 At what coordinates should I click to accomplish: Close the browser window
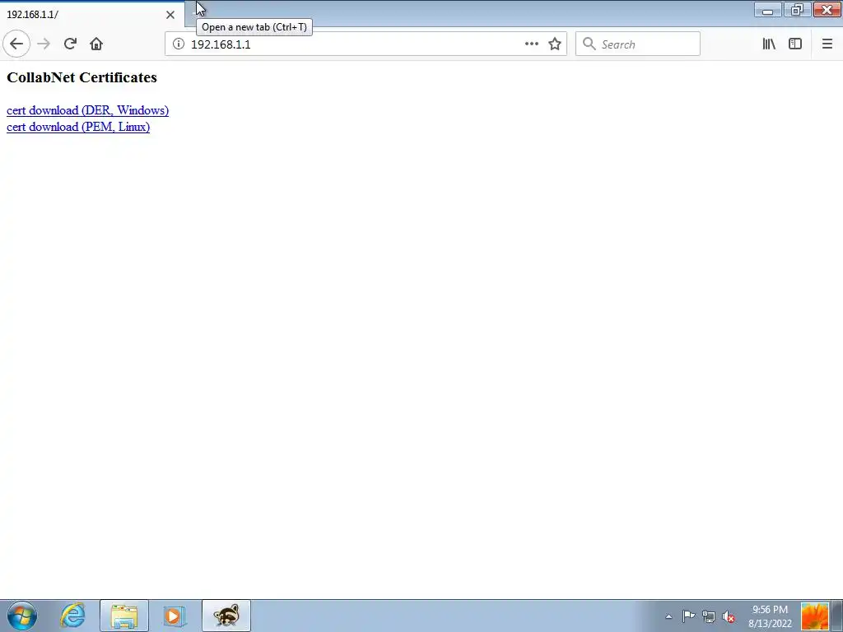(827, 10)
